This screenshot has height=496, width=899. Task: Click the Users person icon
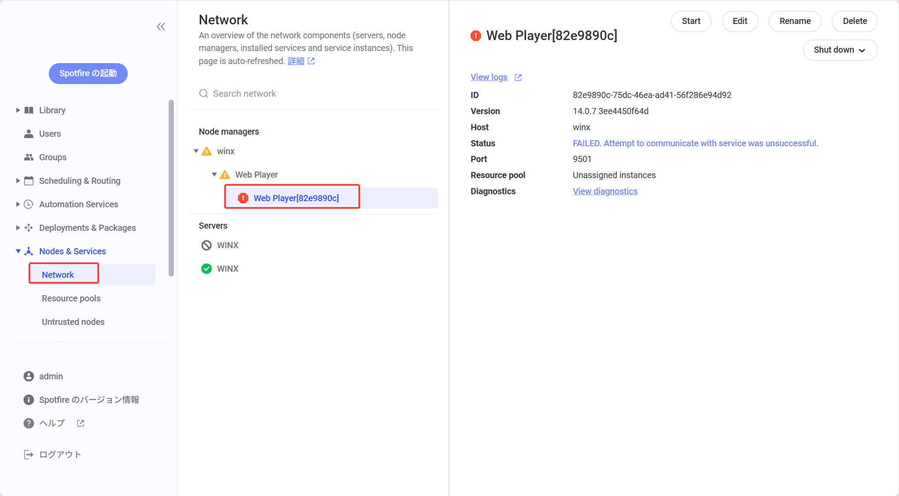pos(29,134)
